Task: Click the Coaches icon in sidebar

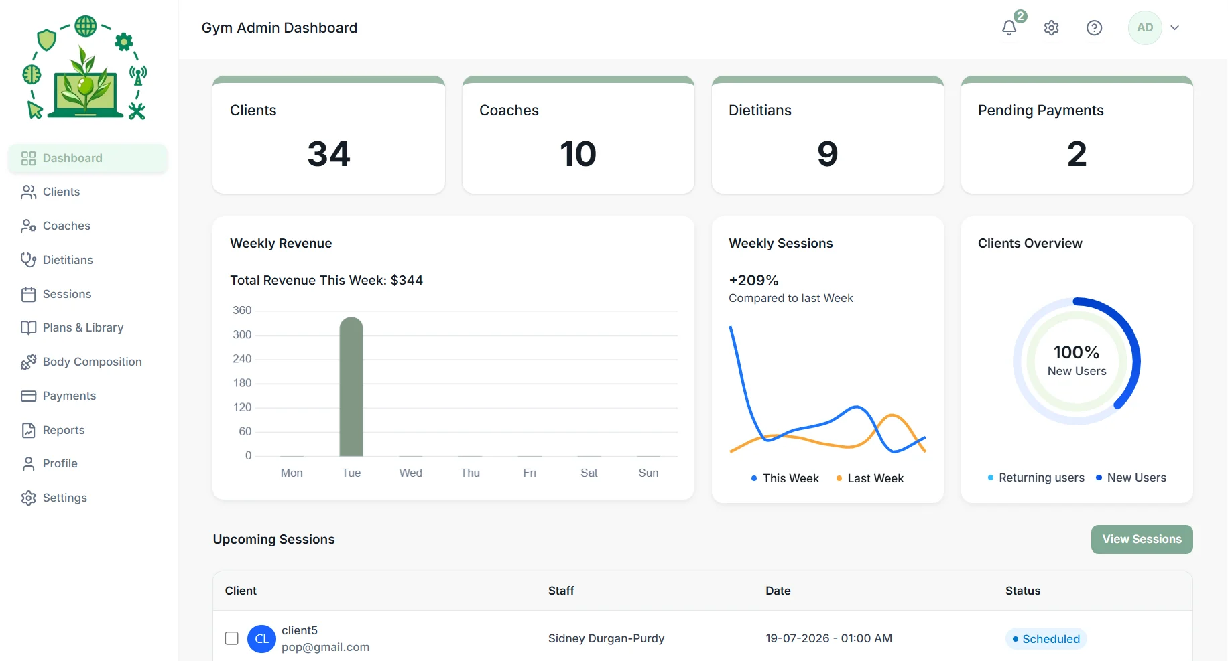Action: (x=28, y=226)
